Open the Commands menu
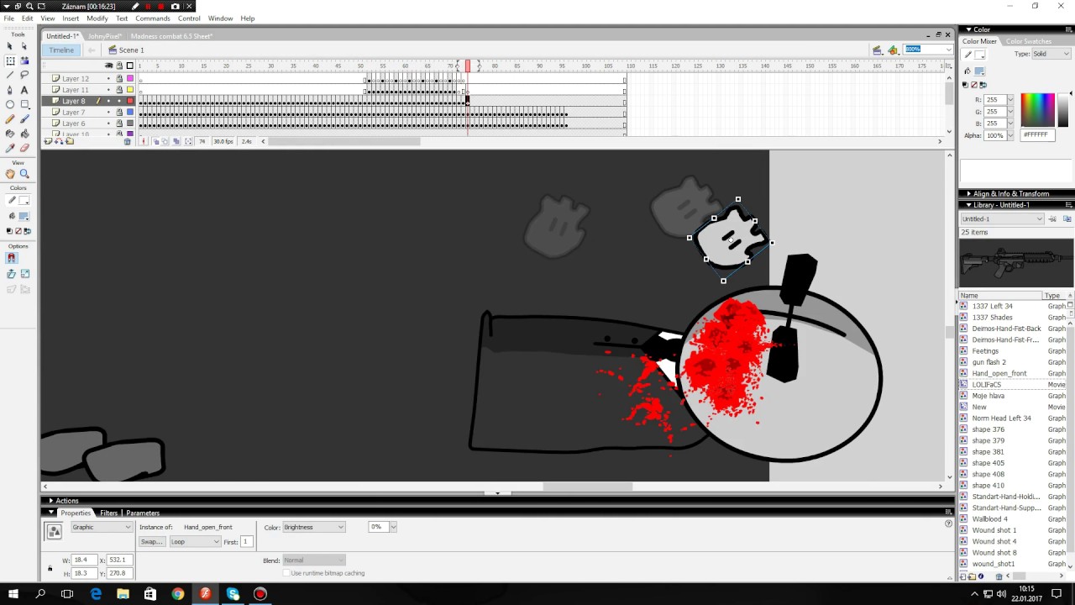 153,18
